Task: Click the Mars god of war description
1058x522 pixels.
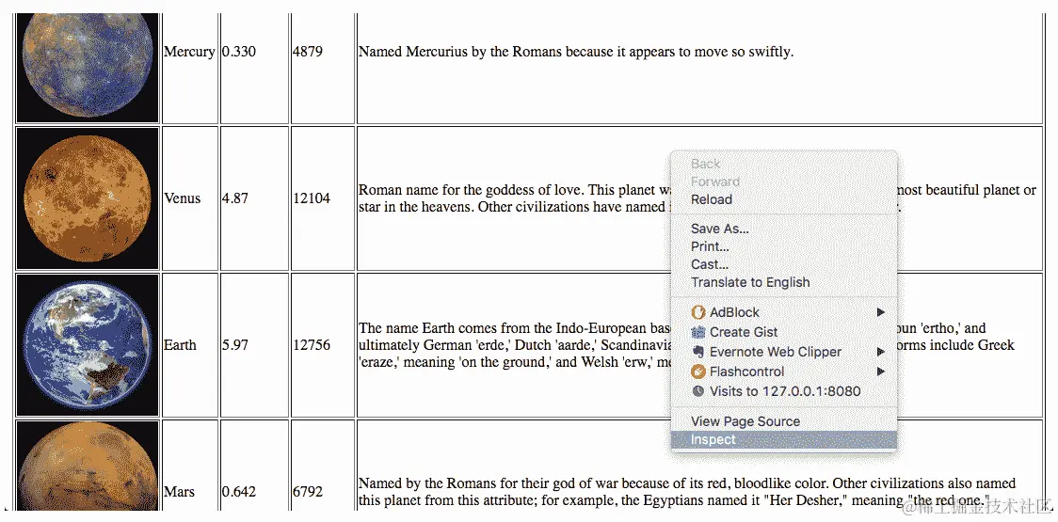Action: point(687,492)
